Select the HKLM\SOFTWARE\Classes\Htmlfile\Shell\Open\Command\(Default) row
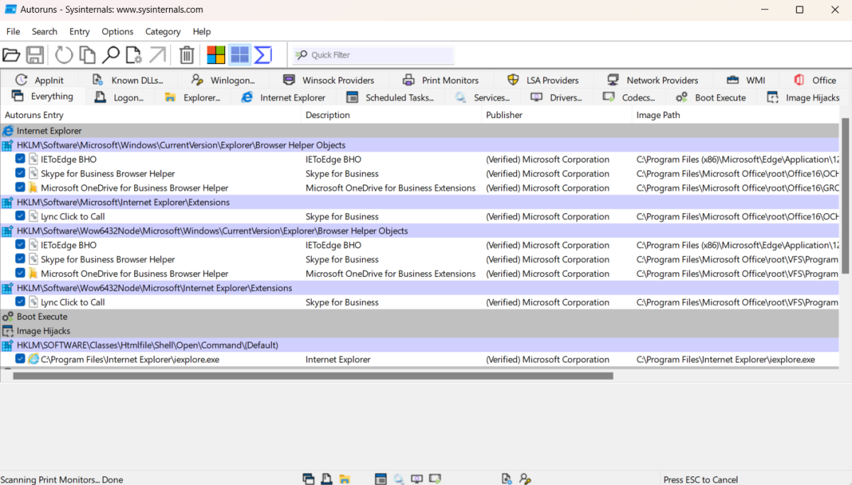The height and width of the screenshot is (485, 852). (x=420, y=345)
